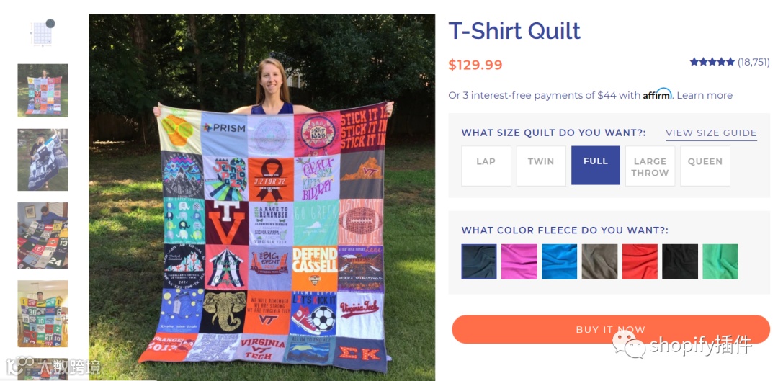Viewport: 778px width, 381px height.
Task: Select the navy fleece color swatch
Action: click(x=479, y=261)
